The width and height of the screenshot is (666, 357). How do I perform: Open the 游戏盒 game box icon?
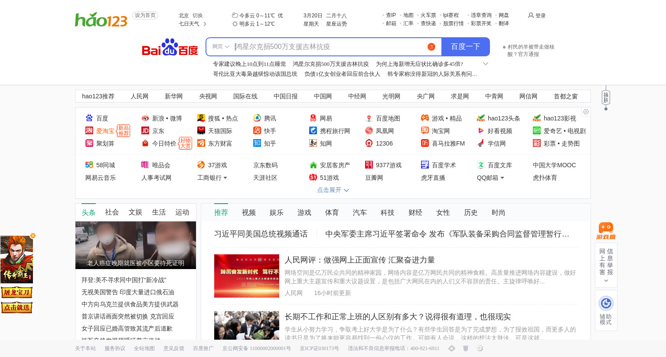(x=606, y=231)
